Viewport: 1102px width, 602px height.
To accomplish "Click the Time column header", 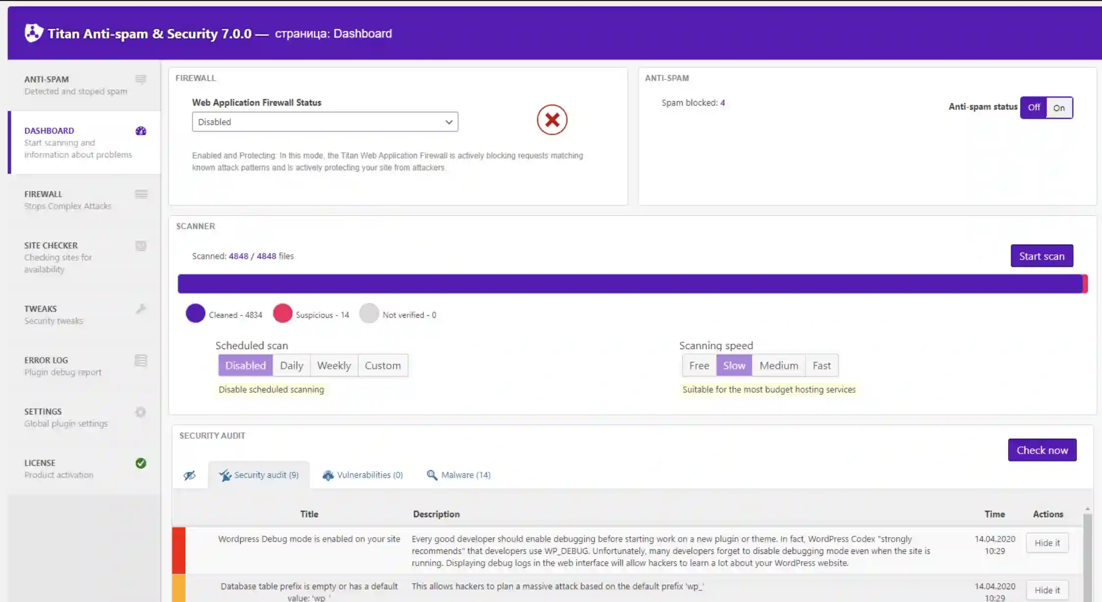I will coord(994,514).
